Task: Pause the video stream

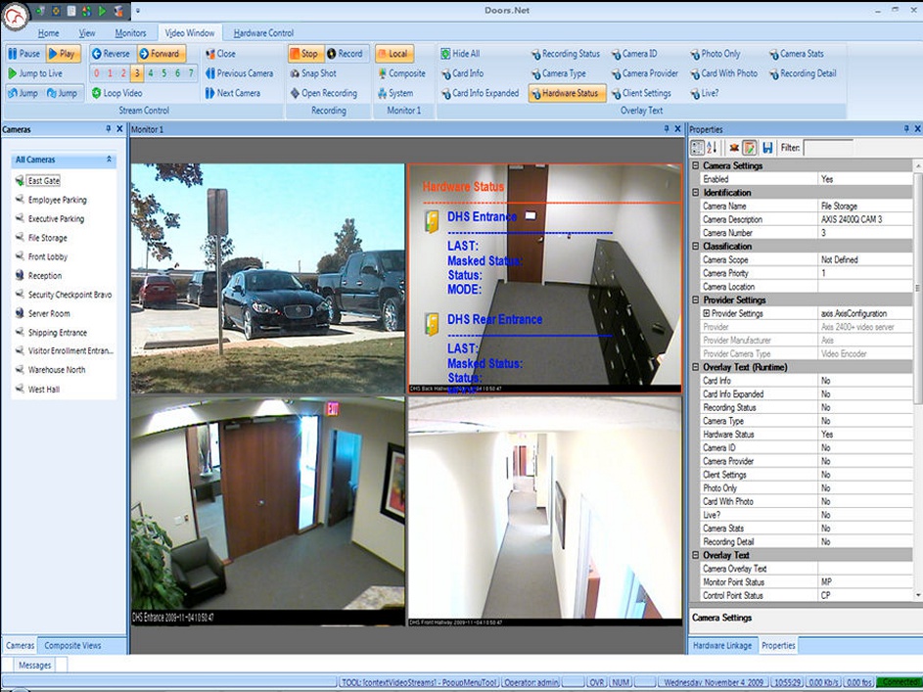Action: click(x=24, y=54)
